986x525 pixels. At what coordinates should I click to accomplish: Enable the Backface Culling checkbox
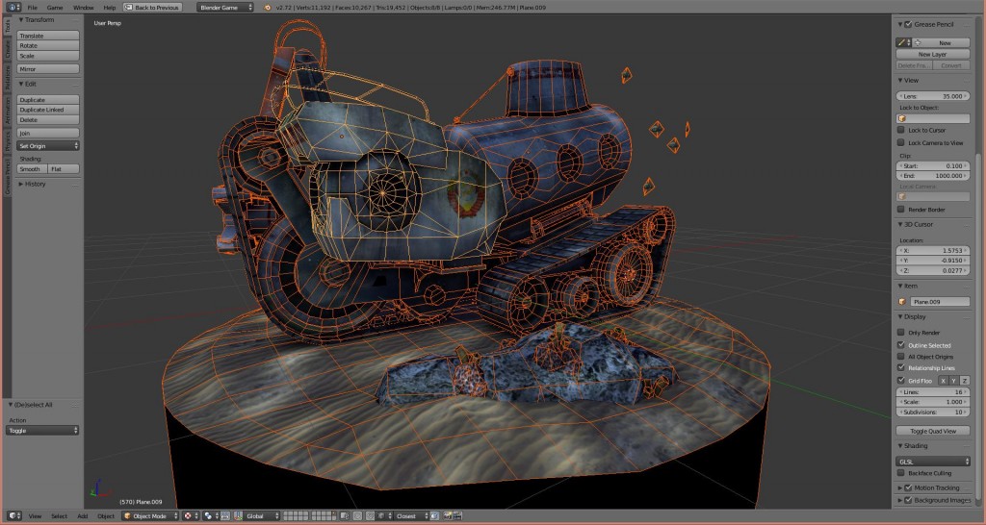point(900,473)
